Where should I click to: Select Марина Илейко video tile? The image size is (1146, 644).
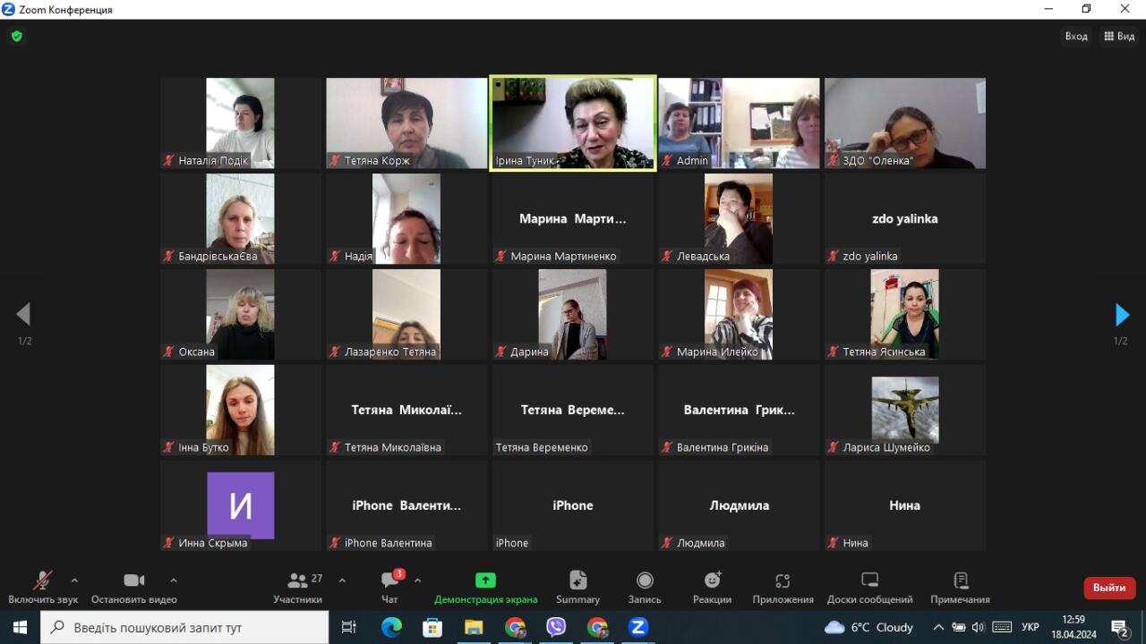(x=739, y=314)
